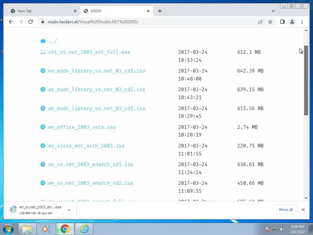
Task: Open the network tray icon
Action: 275,229
